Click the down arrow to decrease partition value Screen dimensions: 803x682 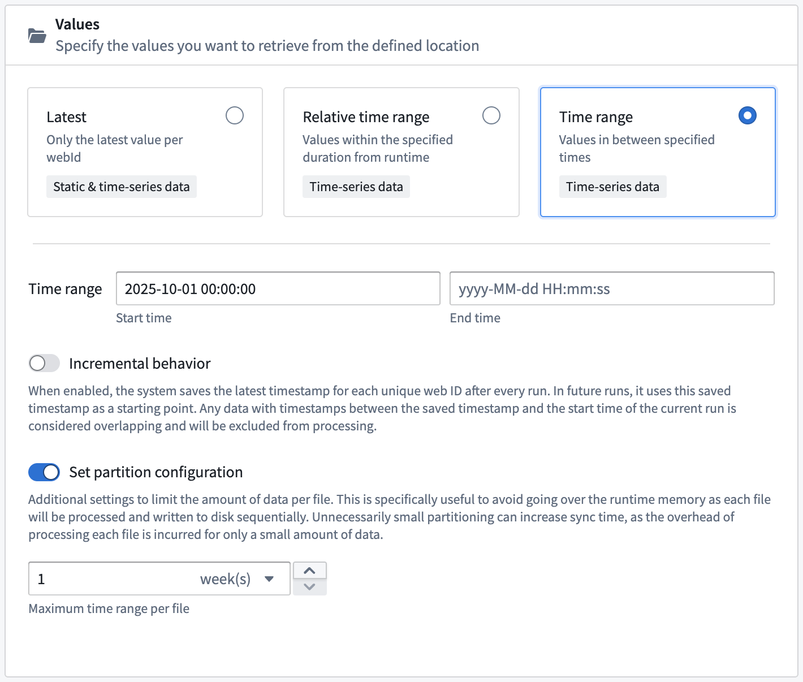[x=310, y=588]
